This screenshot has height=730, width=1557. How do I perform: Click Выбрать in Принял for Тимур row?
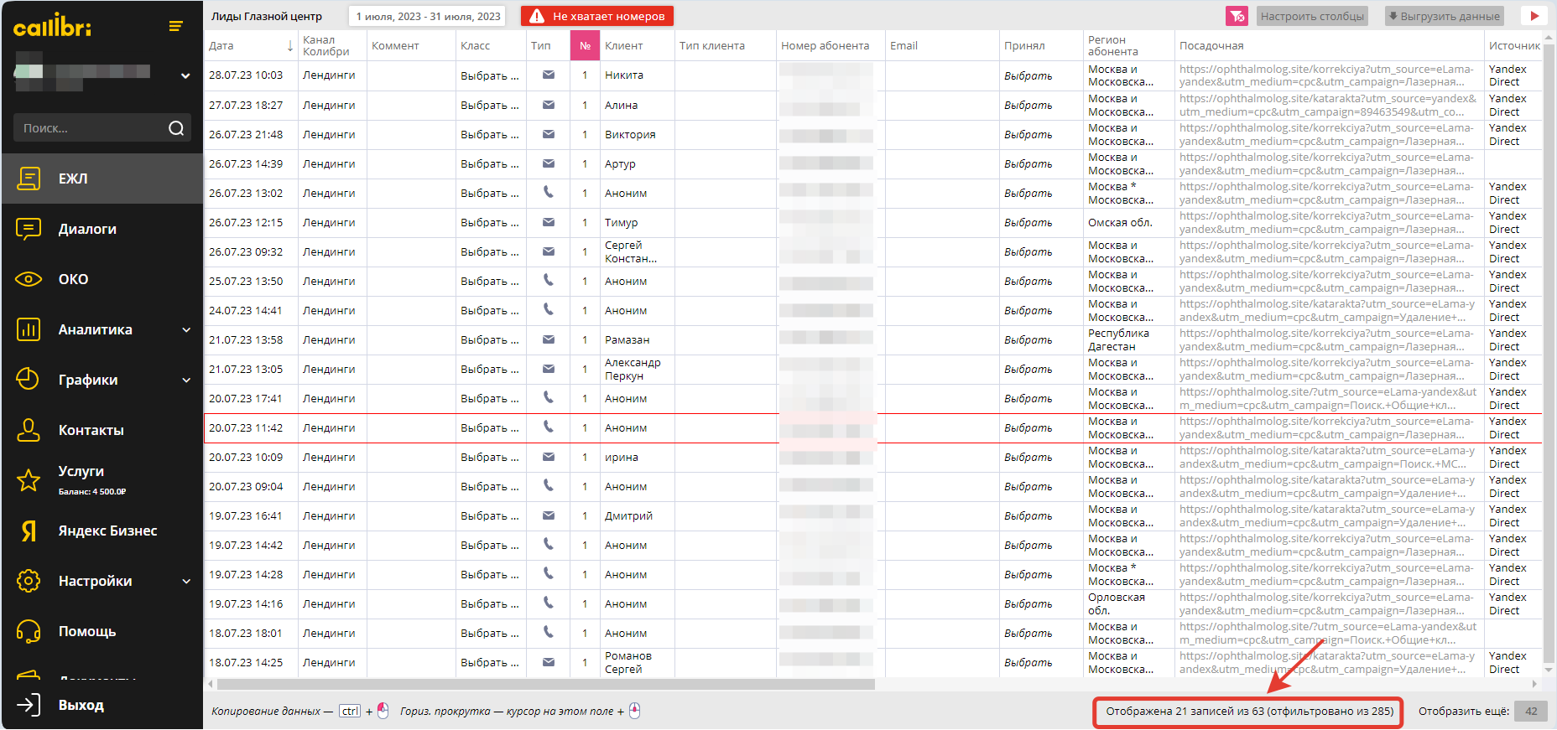tap(1028, 222)
